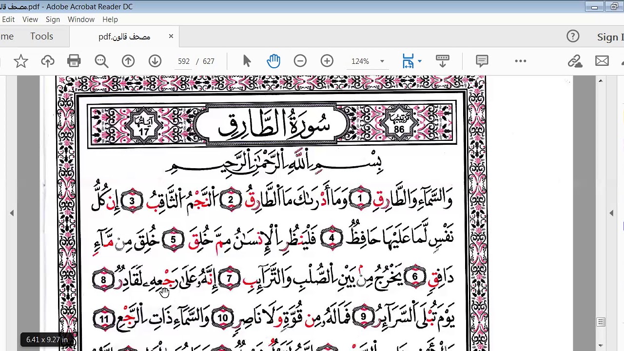Viewport: 624px width, 351px height.
Task: Open the Help question mark icon
Action: pyautogui.click(x=573, y=37)
